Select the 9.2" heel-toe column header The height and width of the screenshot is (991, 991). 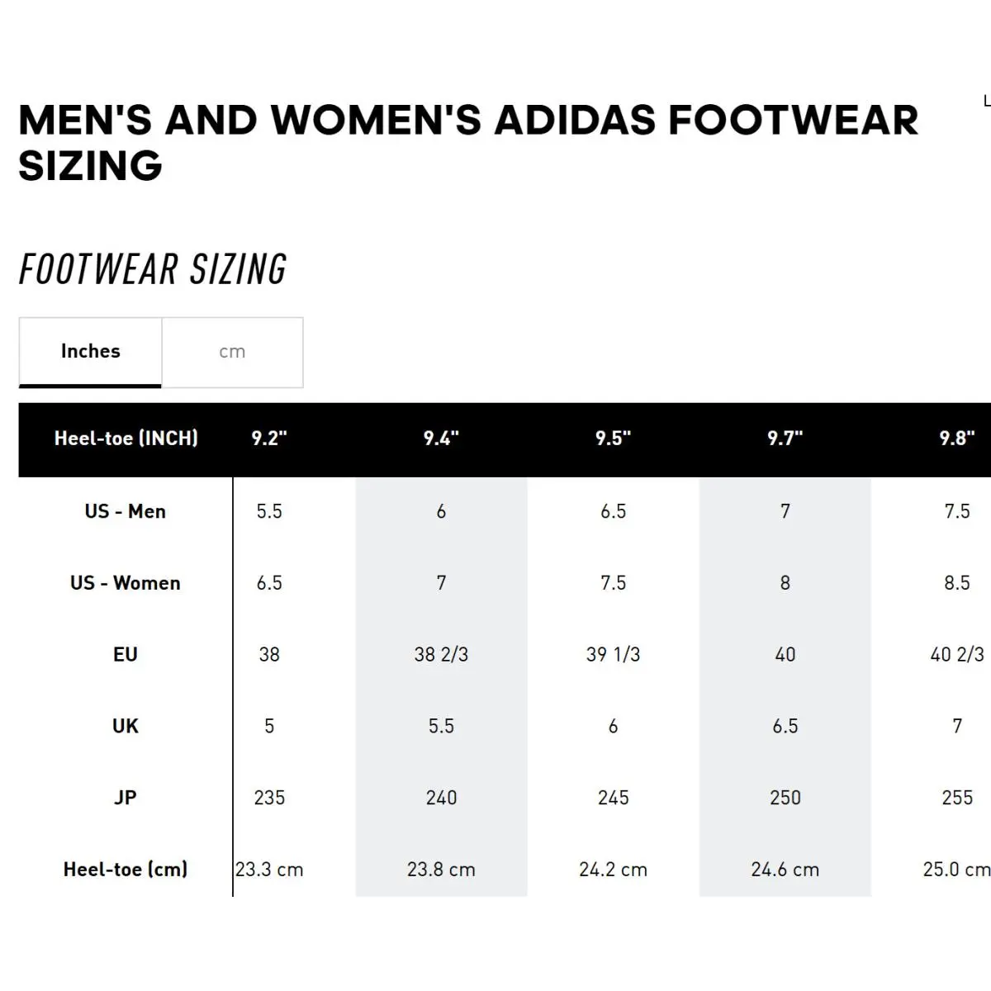pos(269,439)
